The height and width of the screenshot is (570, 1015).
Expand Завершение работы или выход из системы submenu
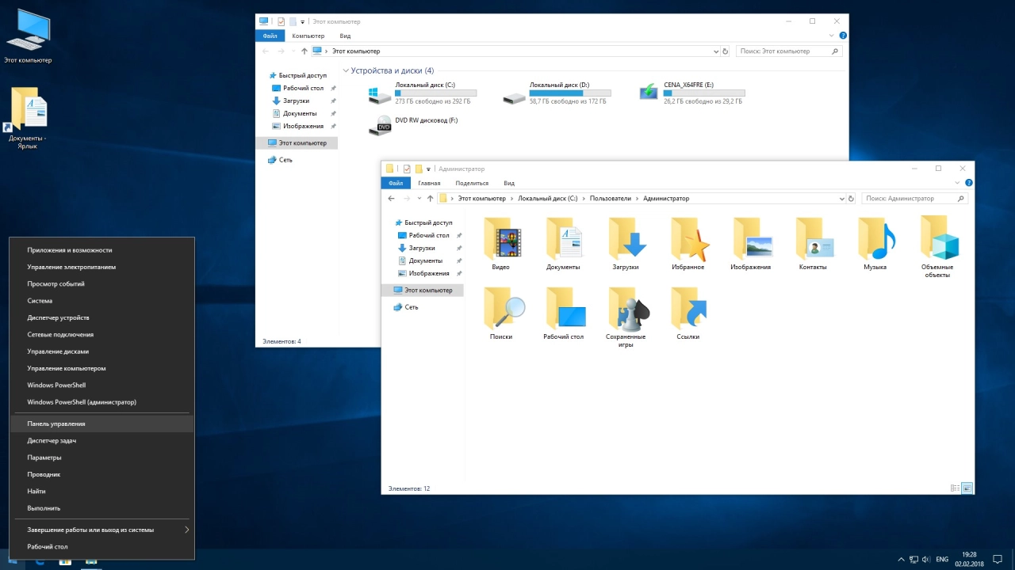pos(187,530)
